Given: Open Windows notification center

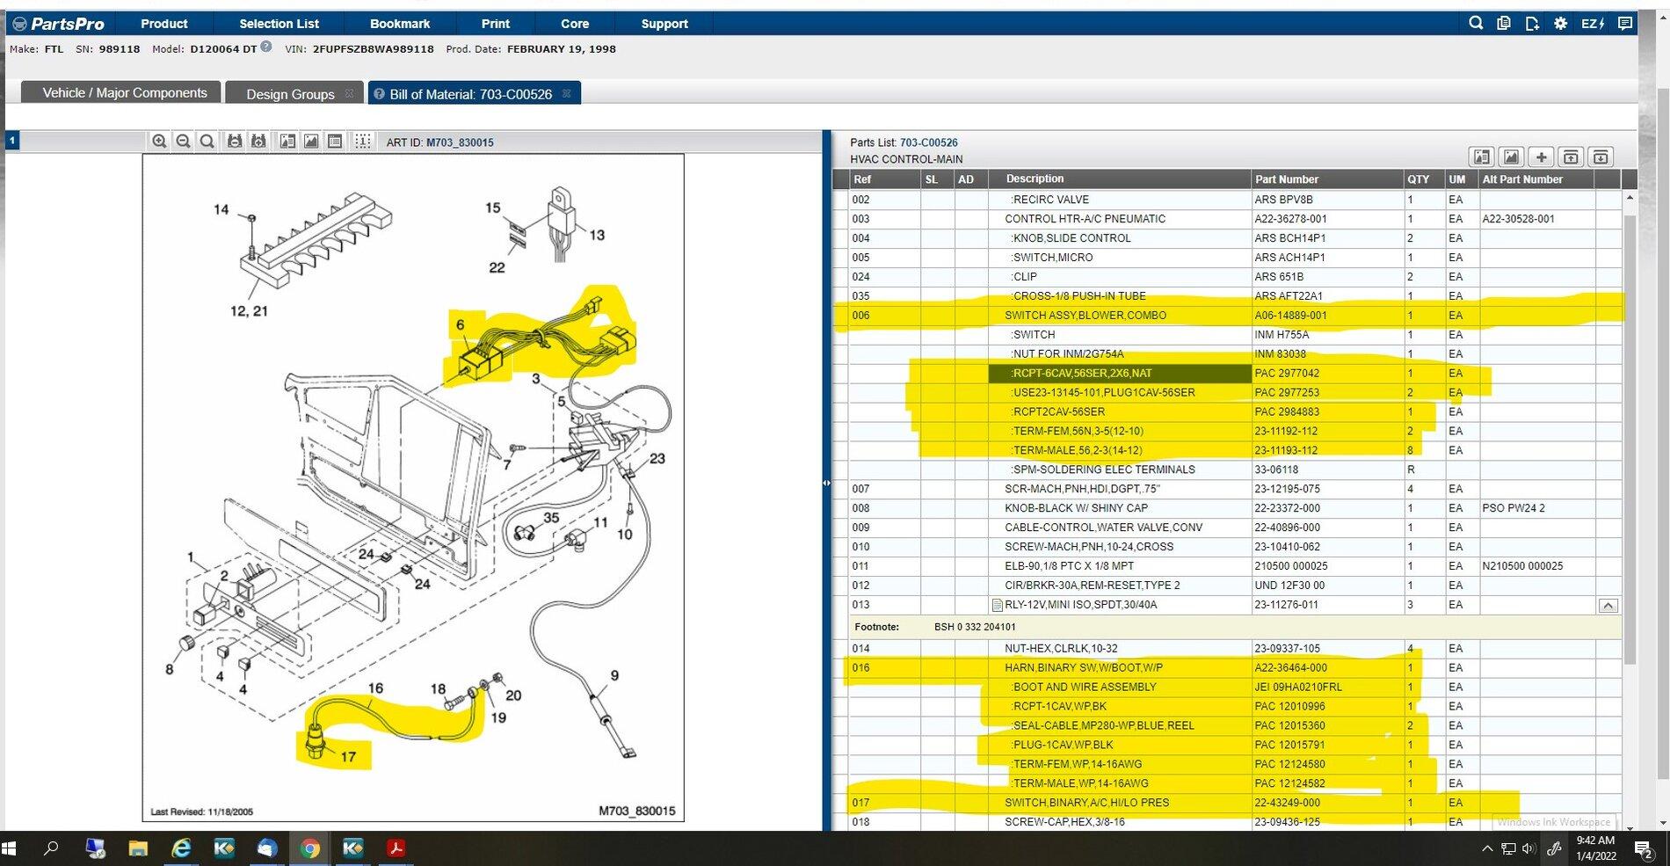Looking at the screenshot, I should click(x=1643, y=849).
